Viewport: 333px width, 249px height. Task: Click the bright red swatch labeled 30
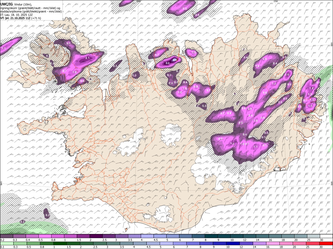pyautogui.click(x=326, y=243)
